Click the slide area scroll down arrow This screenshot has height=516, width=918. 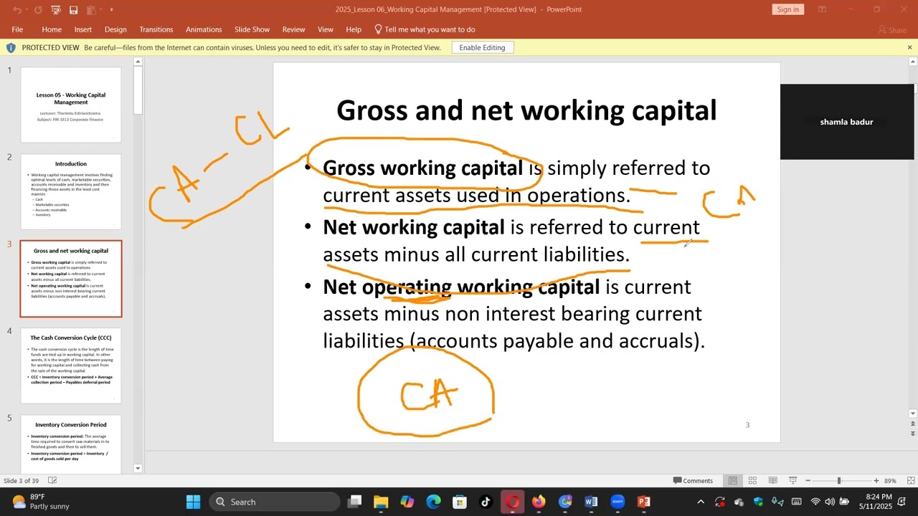912,414
